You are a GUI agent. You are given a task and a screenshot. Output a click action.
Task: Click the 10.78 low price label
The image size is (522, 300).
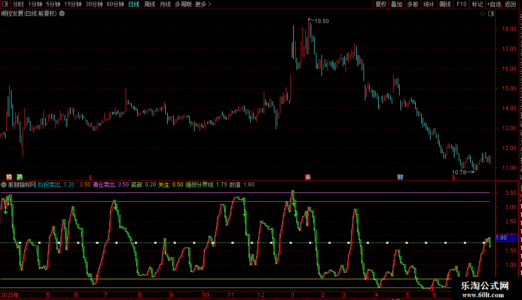[x=459, y=172]
